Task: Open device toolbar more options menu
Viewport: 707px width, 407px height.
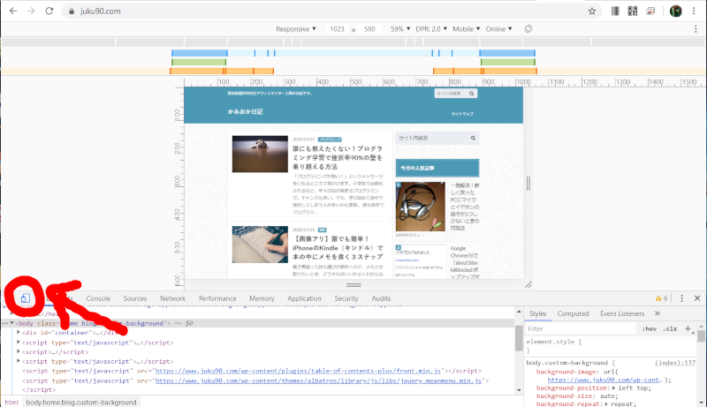Action: (x=696, y=29)
